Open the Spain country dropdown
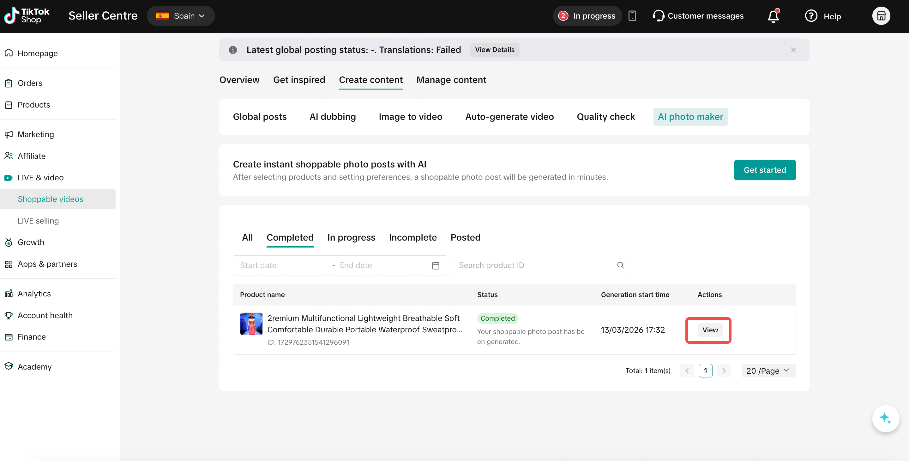909x461 pixels. (x=181, y=16)
